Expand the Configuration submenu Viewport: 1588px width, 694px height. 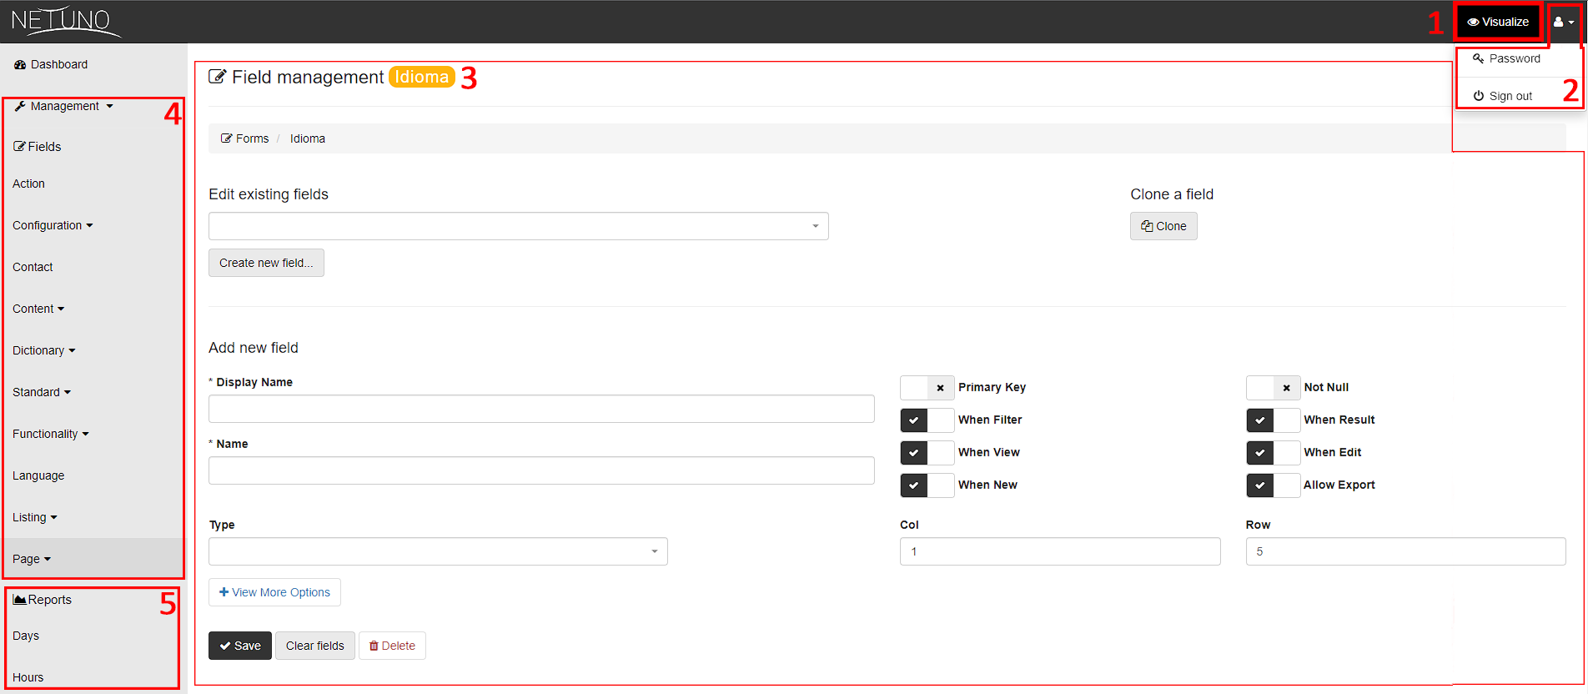click(x=53, y=225)
